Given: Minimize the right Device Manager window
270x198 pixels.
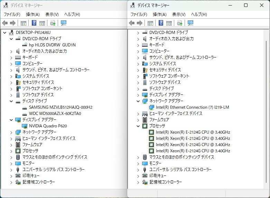Looking at the screenshot, I should point(230,5).
